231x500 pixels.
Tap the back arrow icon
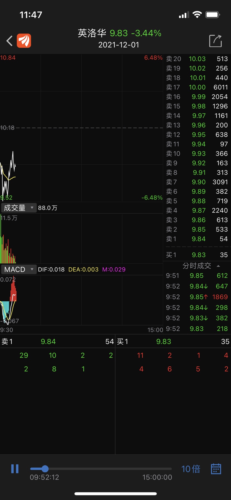[x=9, y=41]
